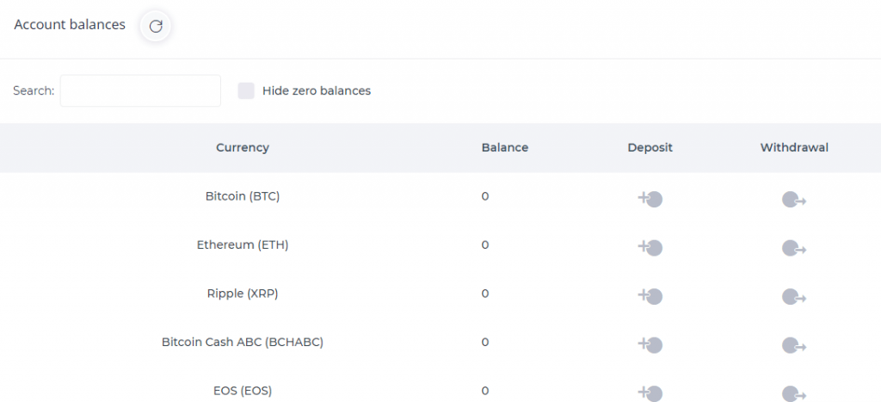Focus the Search input field

click(140, 90)
